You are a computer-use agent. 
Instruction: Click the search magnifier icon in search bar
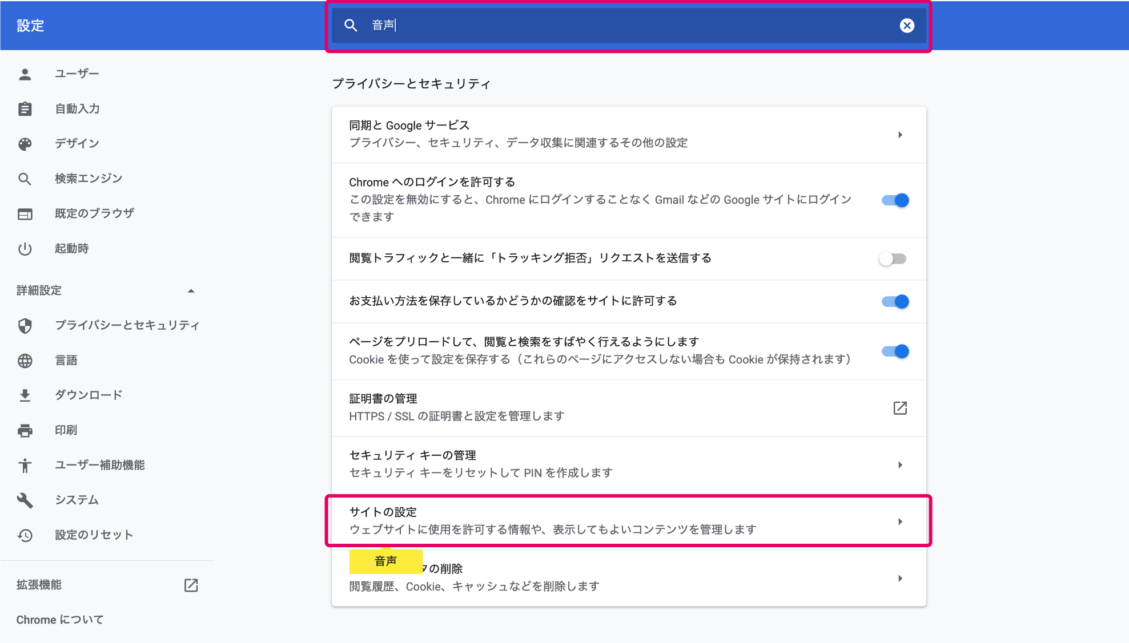click(x=351, y=25)
